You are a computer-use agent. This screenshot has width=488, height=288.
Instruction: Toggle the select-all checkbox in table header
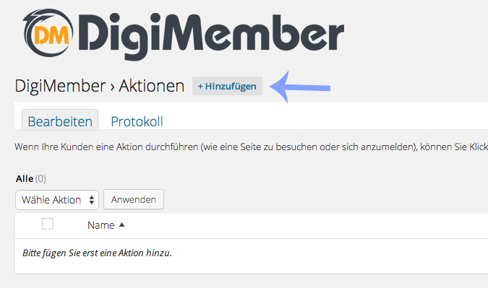point(48,224)
